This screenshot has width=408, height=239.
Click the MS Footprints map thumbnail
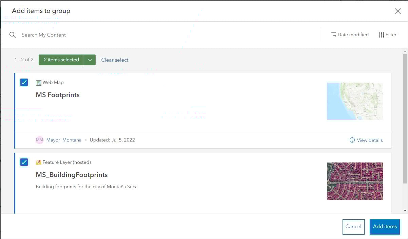(x=355, y=101)
